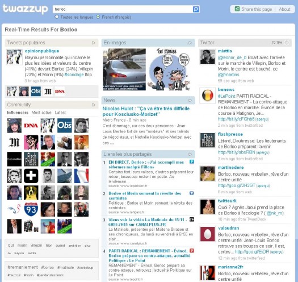Switch to the Most active tab
This screenshot has width=298, height=282.
click(x=41, y=113)
